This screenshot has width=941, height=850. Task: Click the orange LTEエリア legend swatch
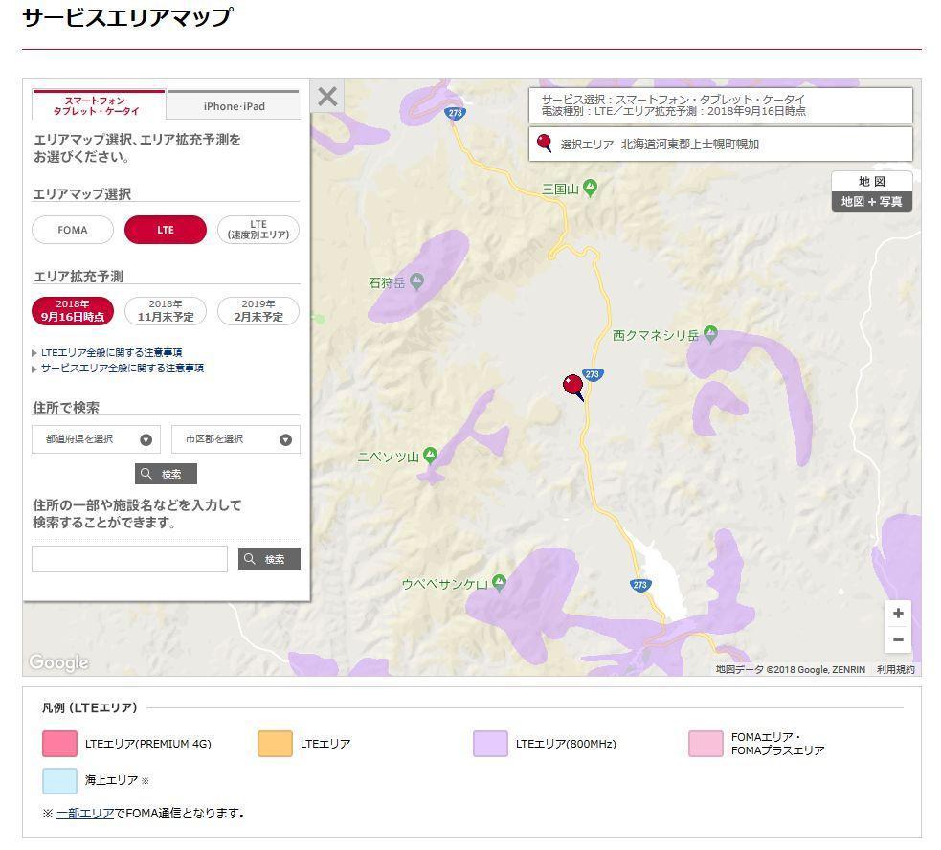[275, 744]
